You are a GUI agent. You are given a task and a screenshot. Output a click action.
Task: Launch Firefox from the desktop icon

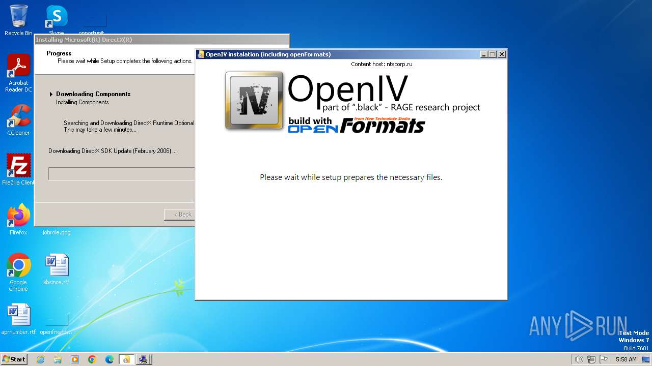pyautogui.click(x=18, y=220)
